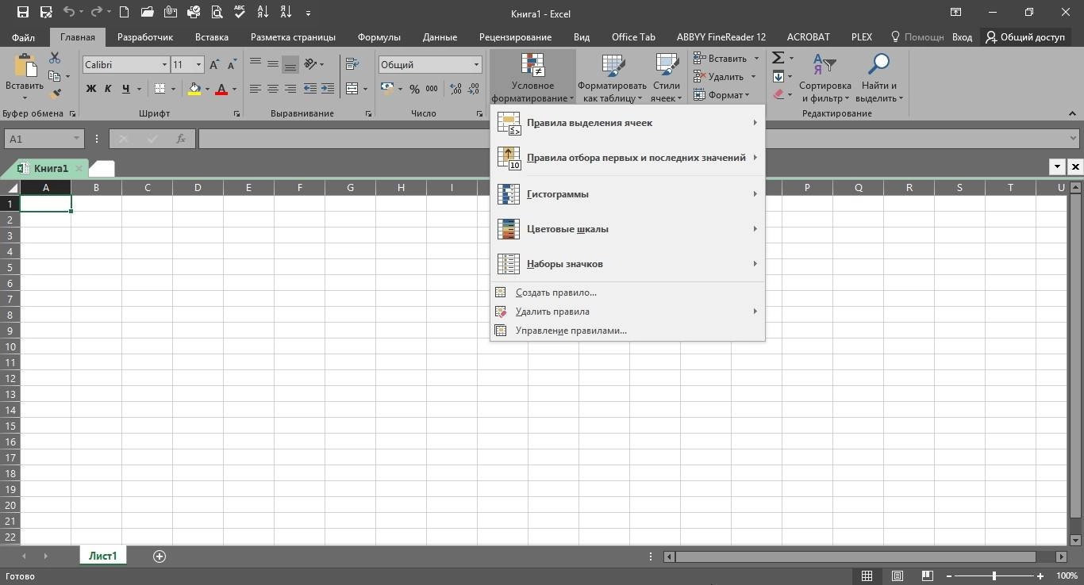The image size is (1084, 585).
Task: Toggle center horizontal alignment
Action: (273, 89)
